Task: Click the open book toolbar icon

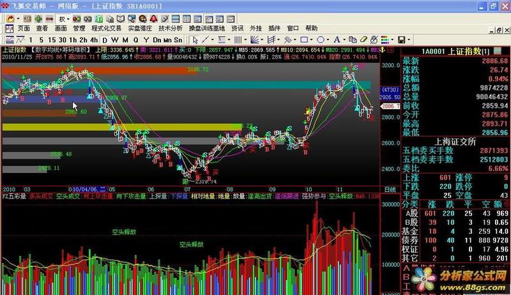Action: pyautogui.click(x=121, y=19)
